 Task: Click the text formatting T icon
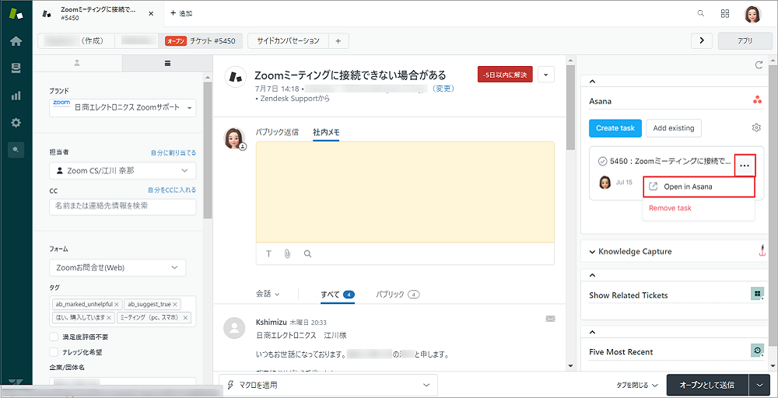point(269,253)
